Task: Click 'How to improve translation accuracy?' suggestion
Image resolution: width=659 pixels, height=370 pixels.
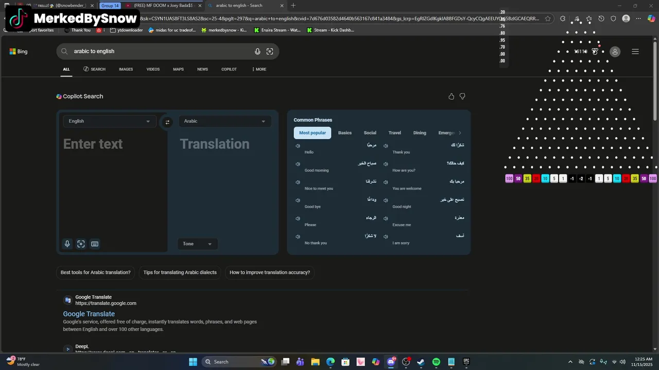Action: (x=270, y=272)
